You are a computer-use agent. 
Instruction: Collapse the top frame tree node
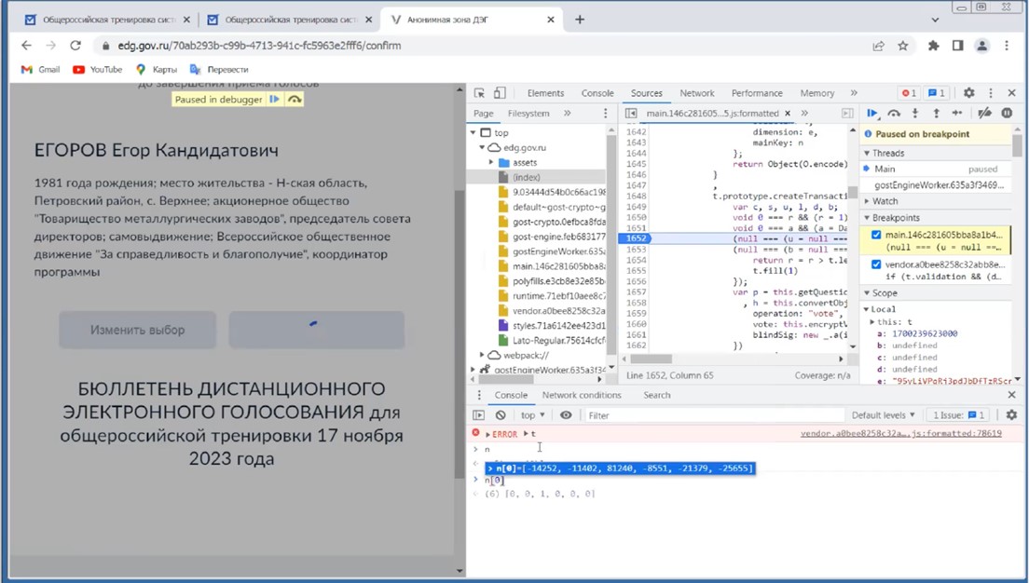tap(473, 132)
